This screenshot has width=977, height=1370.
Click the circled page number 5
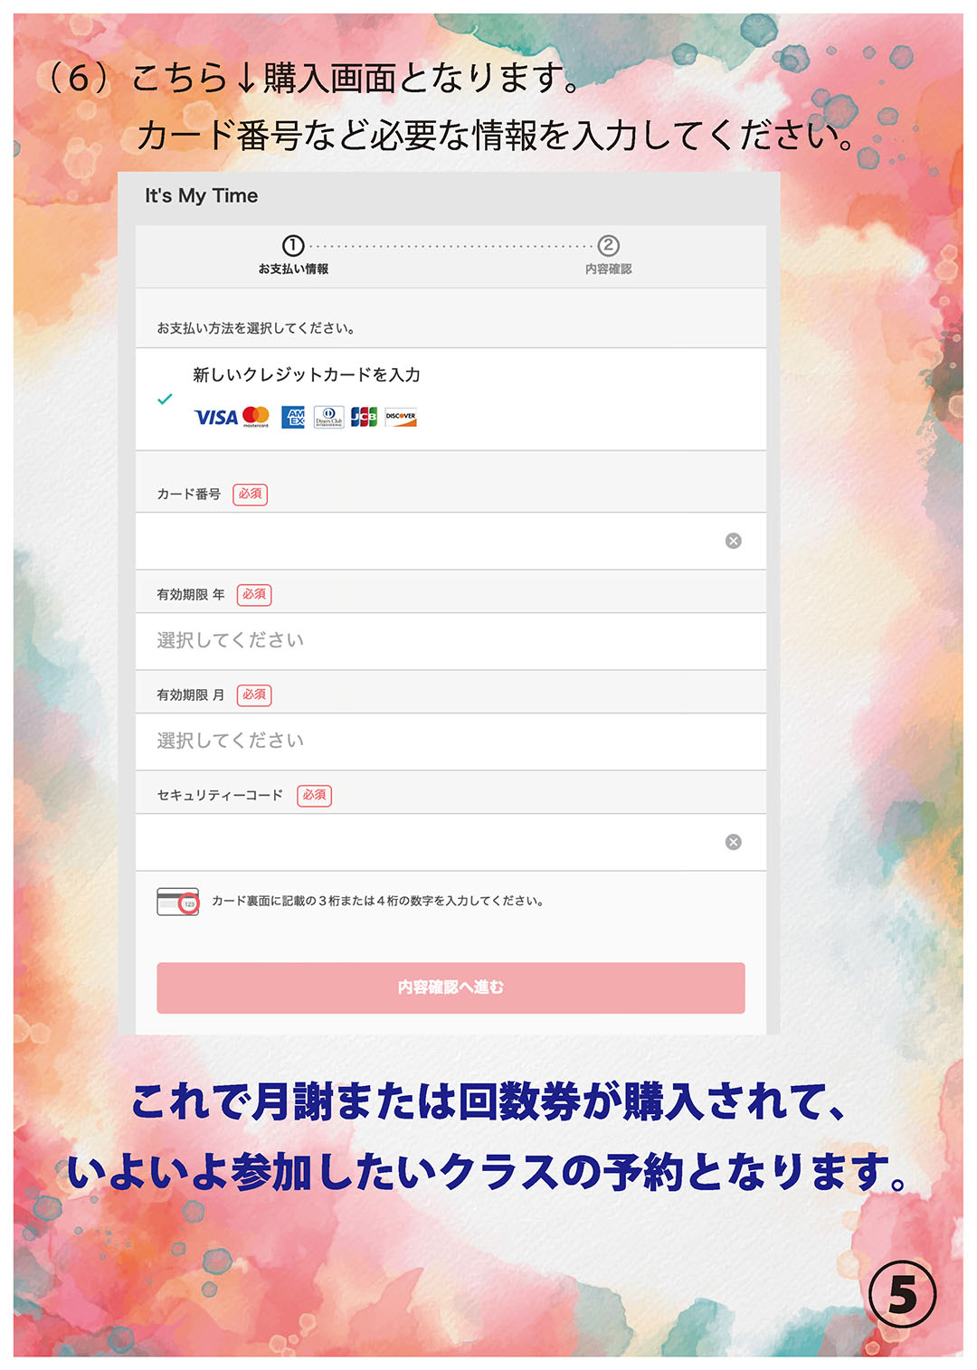pos(902,1294)
